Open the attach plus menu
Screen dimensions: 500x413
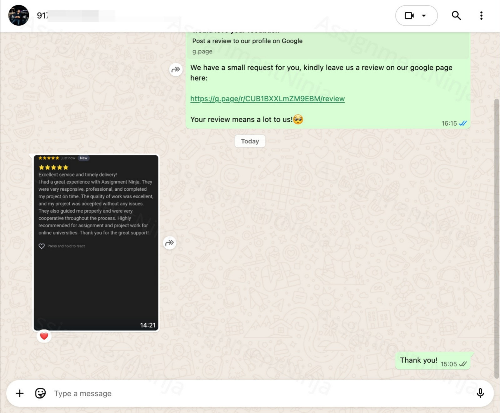point(20,393)
